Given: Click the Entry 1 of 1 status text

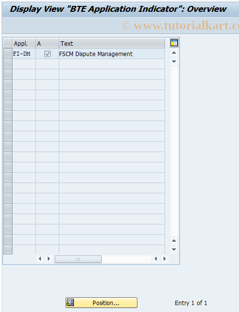Looking at the screenshot, I should [x=191, y=303].
